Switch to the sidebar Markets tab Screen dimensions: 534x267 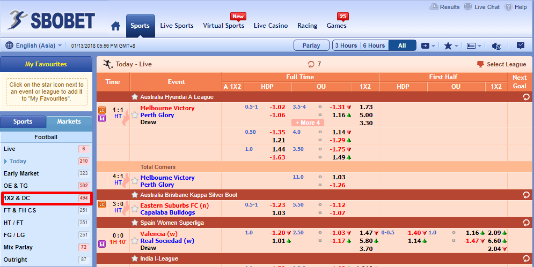(69, 121)
